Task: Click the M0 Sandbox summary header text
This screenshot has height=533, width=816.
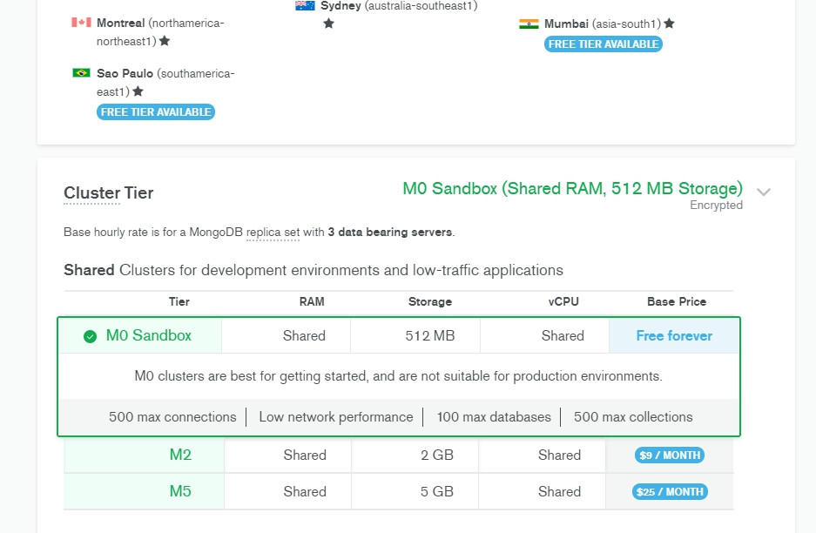Action: click(572, 188)
